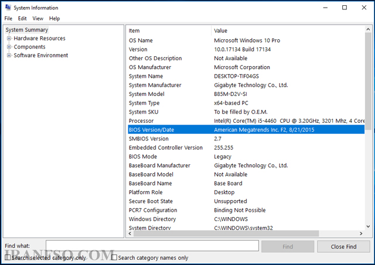Maximize the System Information window
The image size is (375, 265).
[345, 8]
